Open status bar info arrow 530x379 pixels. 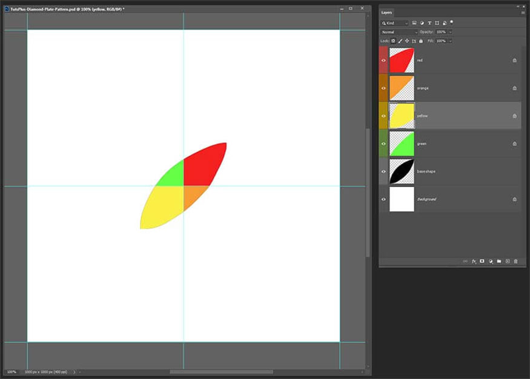pos(75,372)
